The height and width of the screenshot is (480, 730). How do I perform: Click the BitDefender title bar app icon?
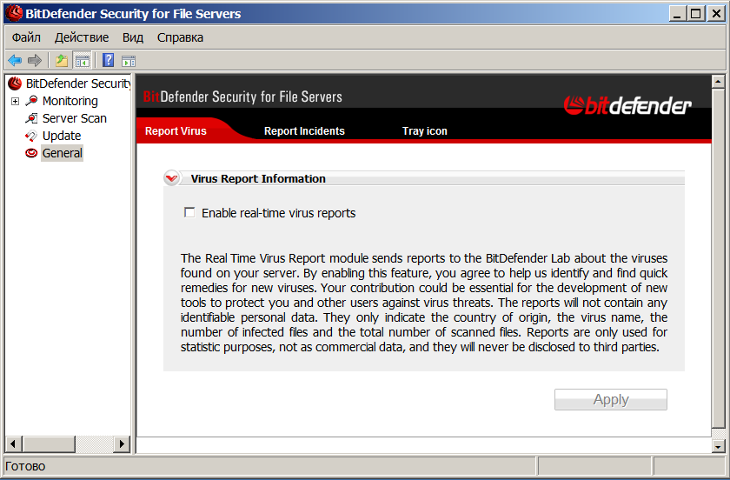14,13
